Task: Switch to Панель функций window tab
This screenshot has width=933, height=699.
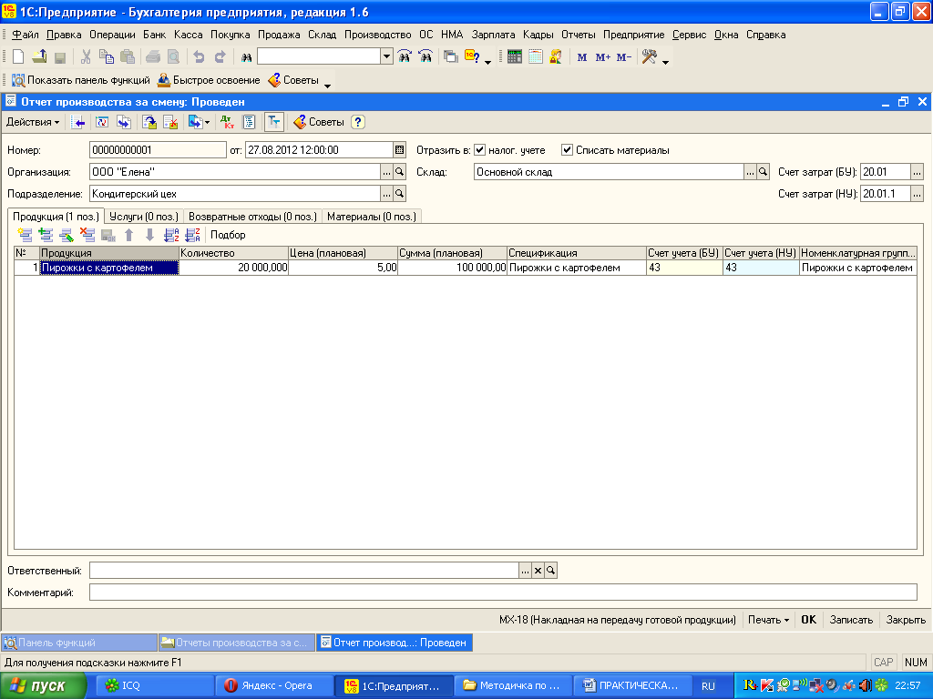Action: tap(79, 643)
